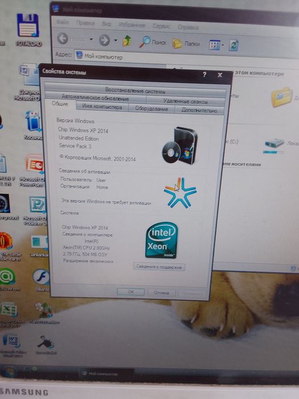Image resolution: width=299 pixels, height=399 pixels.
Task: Open Поиск search in My Computer toolbar
Action: click(x=153, y=42)
